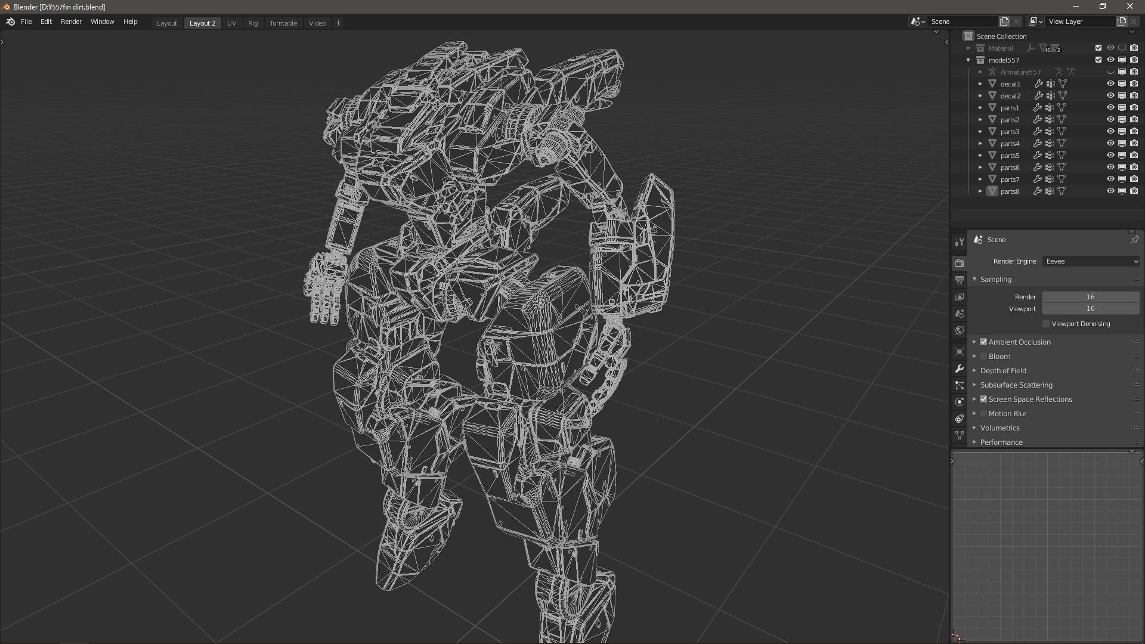Add a new workspace with plus button

pos(338,23)
